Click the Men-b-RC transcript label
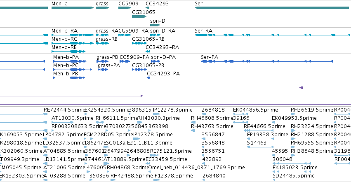The image size is (351, 182). point(64,39)
